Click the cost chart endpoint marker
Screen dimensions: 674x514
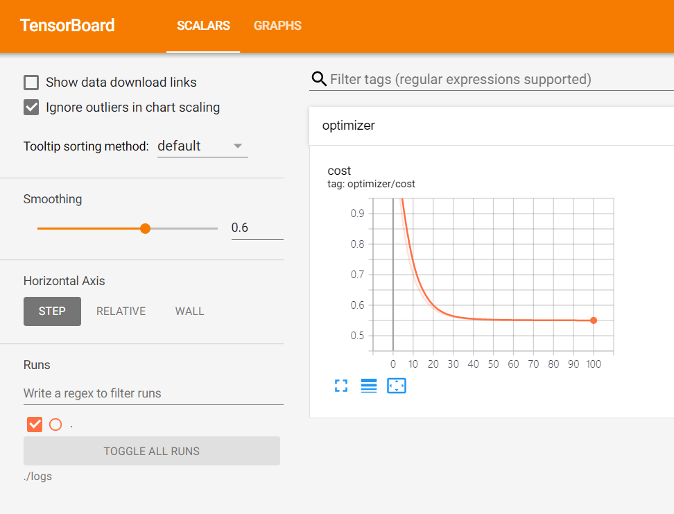(x=594, y=320)
